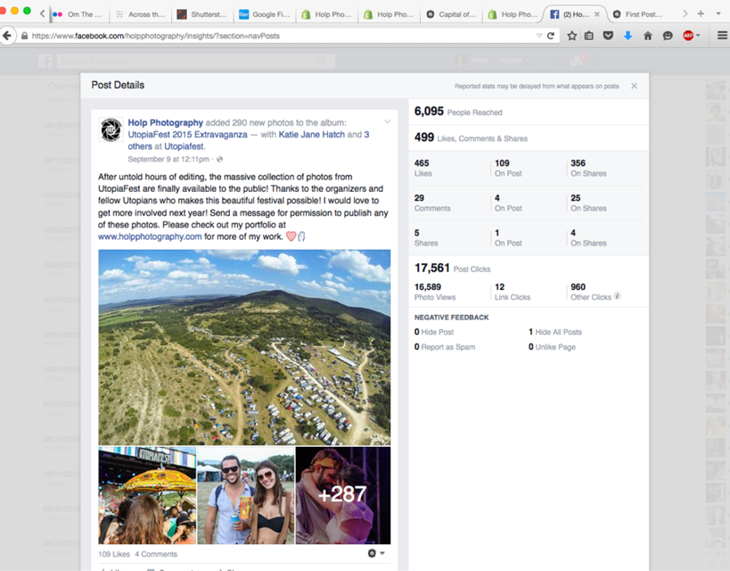730x571 pixels.
Task: Click the 1 Hide All Posts entry
Action: pos(555,332)
